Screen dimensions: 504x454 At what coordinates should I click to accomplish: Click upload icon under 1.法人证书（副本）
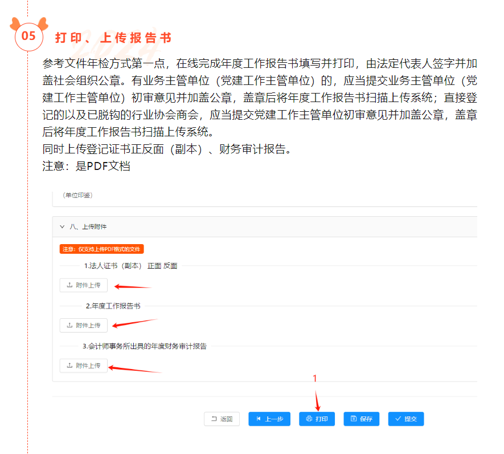69,285
